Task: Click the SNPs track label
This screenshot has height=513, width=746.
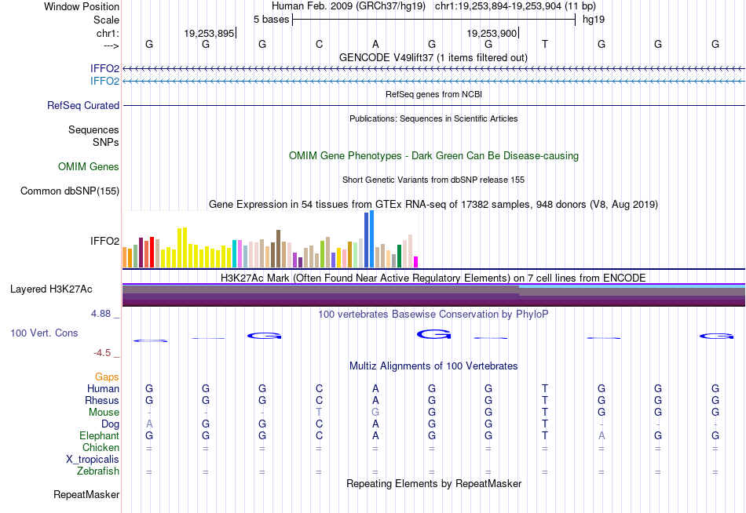Action: tap(106, 142)
